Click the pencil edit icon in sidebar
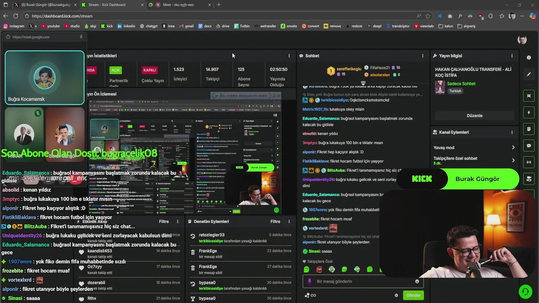 tap(529, 74)
